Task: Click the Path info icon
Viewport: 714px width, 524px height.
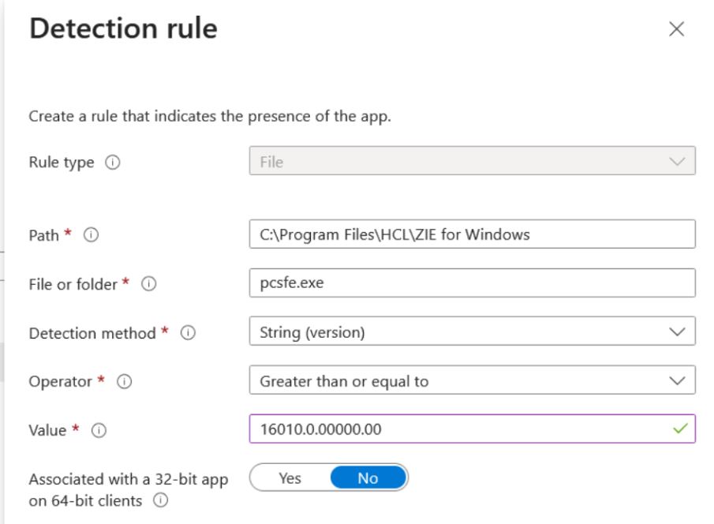Action: click(x=91, y=235)
